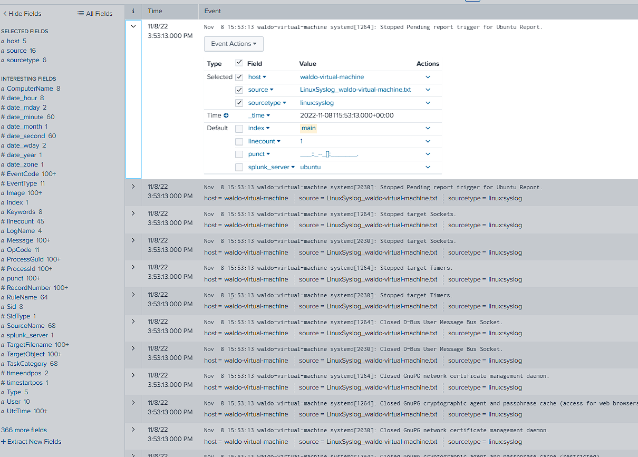The height and width of the screenshot is (457, 638).
Task: Open actions chevron for source row
Action: pos(428,90)
